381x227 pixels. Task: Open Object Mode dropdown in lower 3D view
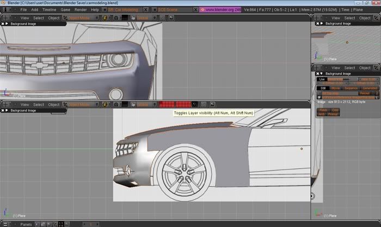(x=81, y=104)
